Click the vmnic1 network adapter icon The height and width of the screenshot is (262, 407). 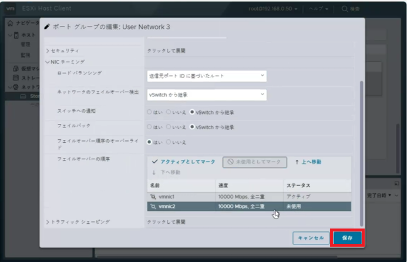pyautogui.click(x=153, y=196)
